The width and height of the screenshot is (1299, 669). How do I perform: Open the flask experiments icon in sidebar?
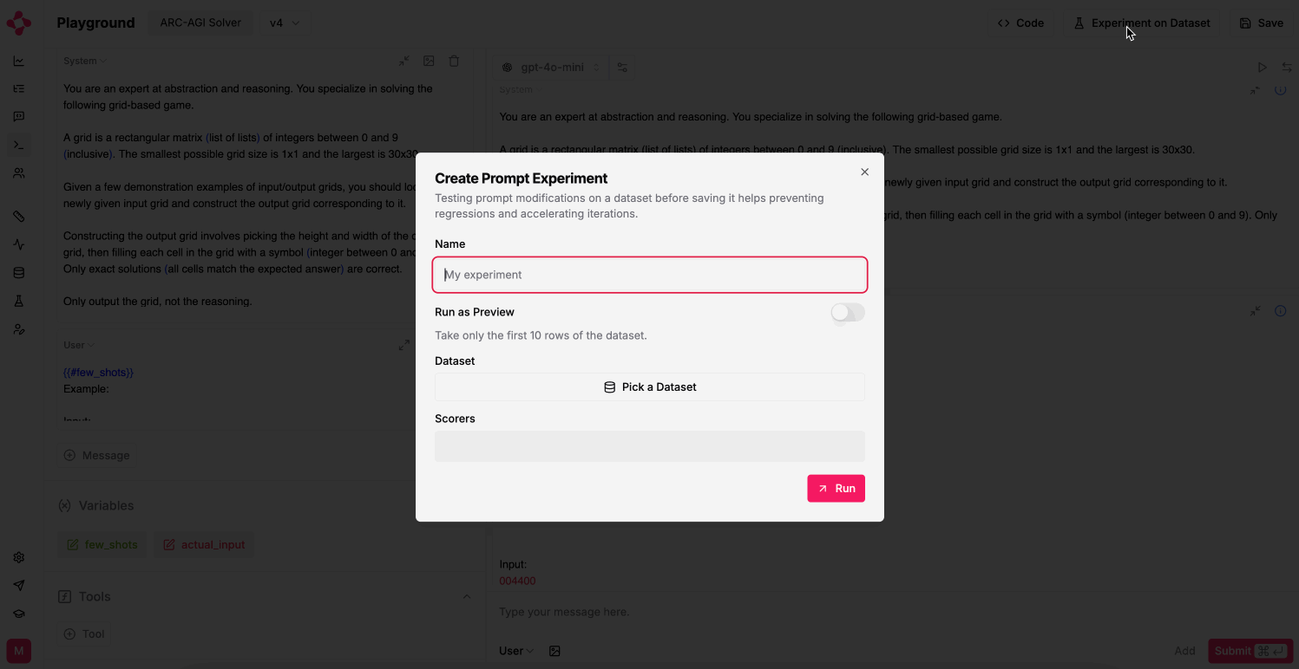(x=19, y=301)
